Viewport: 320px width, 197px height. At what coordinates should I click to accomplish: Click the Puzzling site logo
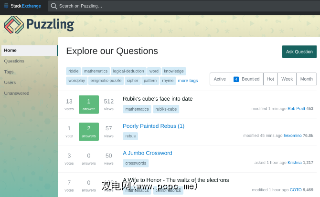click(39, 25)
